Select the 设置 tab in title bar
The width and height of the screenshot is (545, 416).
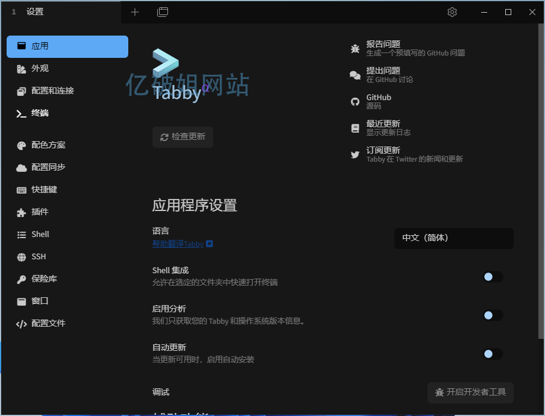(x=61, y=12)
